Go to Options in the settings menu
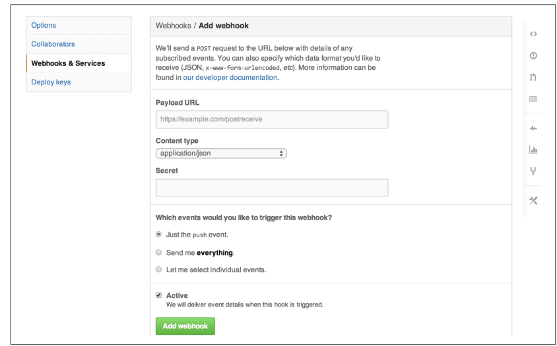557x346 pixels. [x=44, y=25]
